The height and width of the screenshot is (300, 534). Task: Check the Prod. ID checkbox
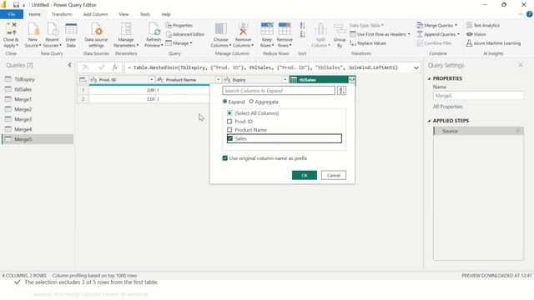(229, 122)
